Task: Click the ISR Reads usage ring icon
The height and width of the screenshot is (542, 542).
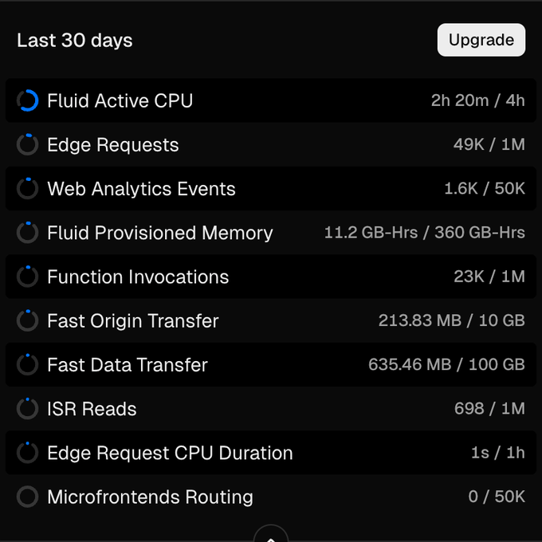Action: pyautogui.click(x=27, y=409)
